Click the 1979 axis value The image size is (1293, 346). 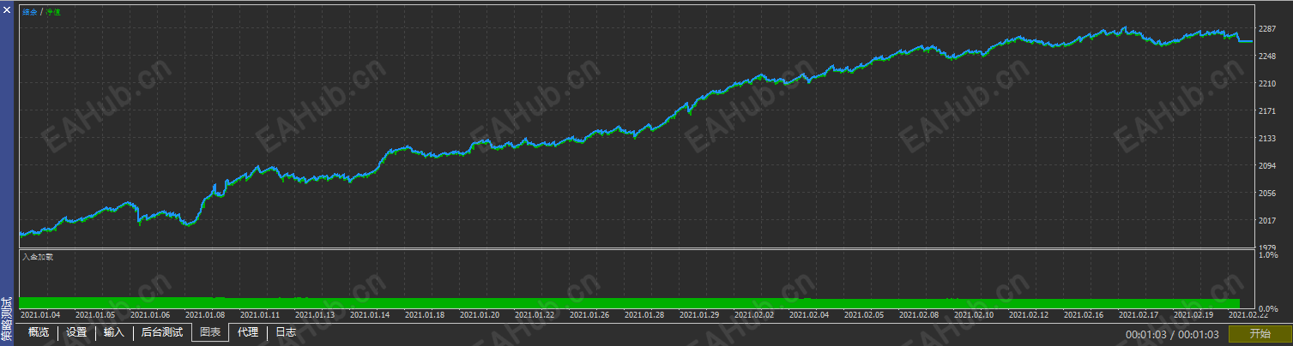pyautogui.click(x=1267, y=248)
